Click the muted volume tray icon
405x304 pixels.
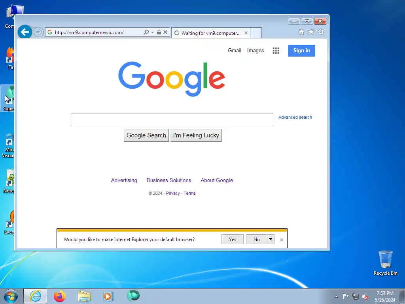coord(365,296)
